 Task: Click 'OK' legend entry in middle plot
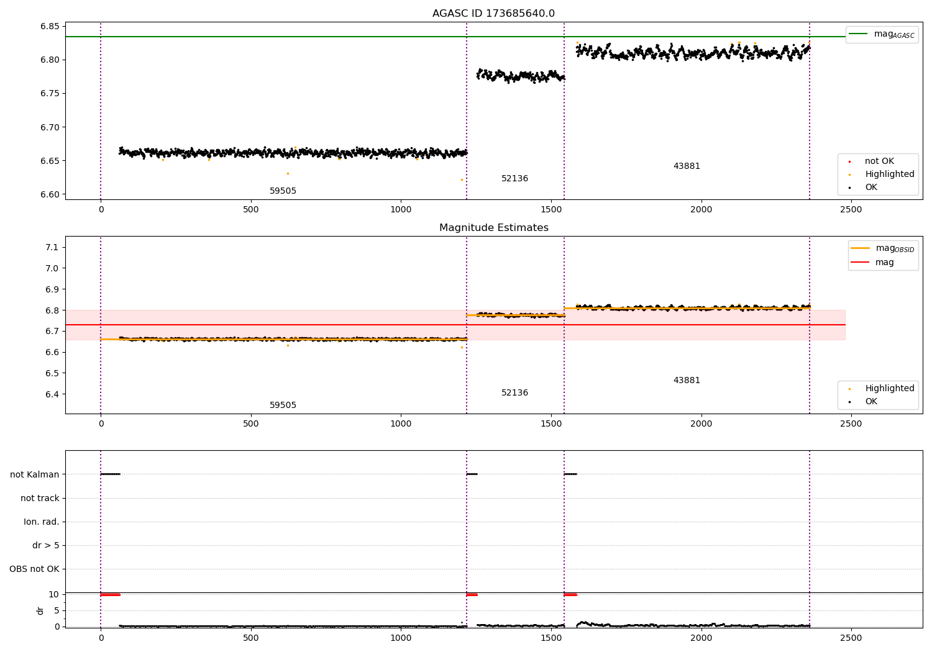coord(863,401)
